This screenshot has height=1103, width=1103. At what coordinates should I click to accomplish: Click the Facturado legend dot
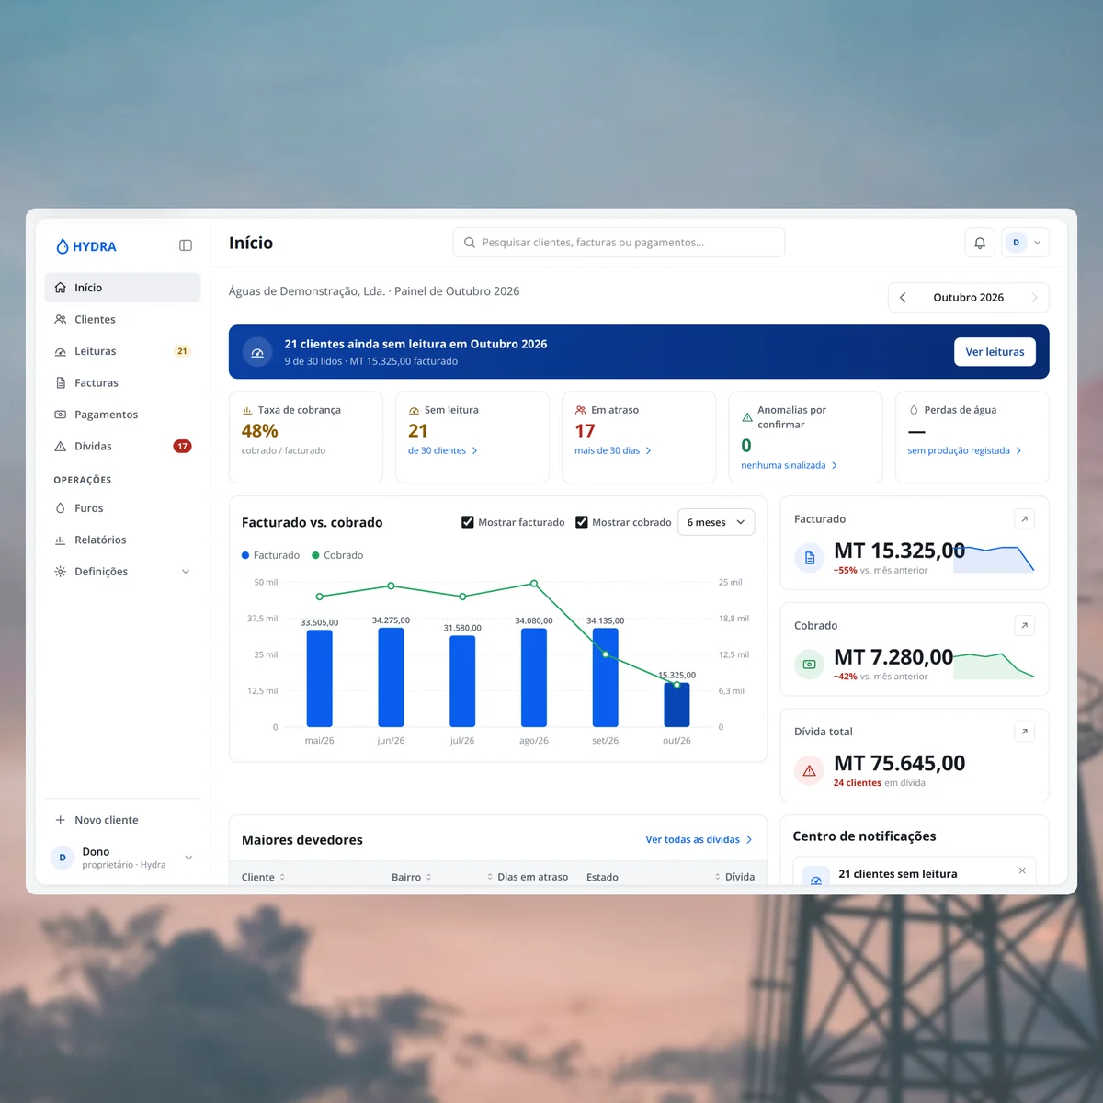(245, 555)
